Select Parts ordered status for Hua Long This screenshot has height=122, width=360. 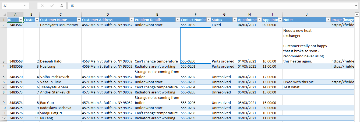[x=224, y=66]
